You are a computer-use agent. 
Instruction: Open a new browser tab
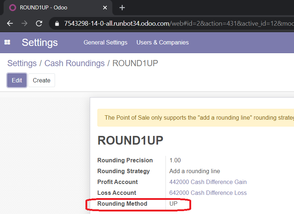(122, 7)
